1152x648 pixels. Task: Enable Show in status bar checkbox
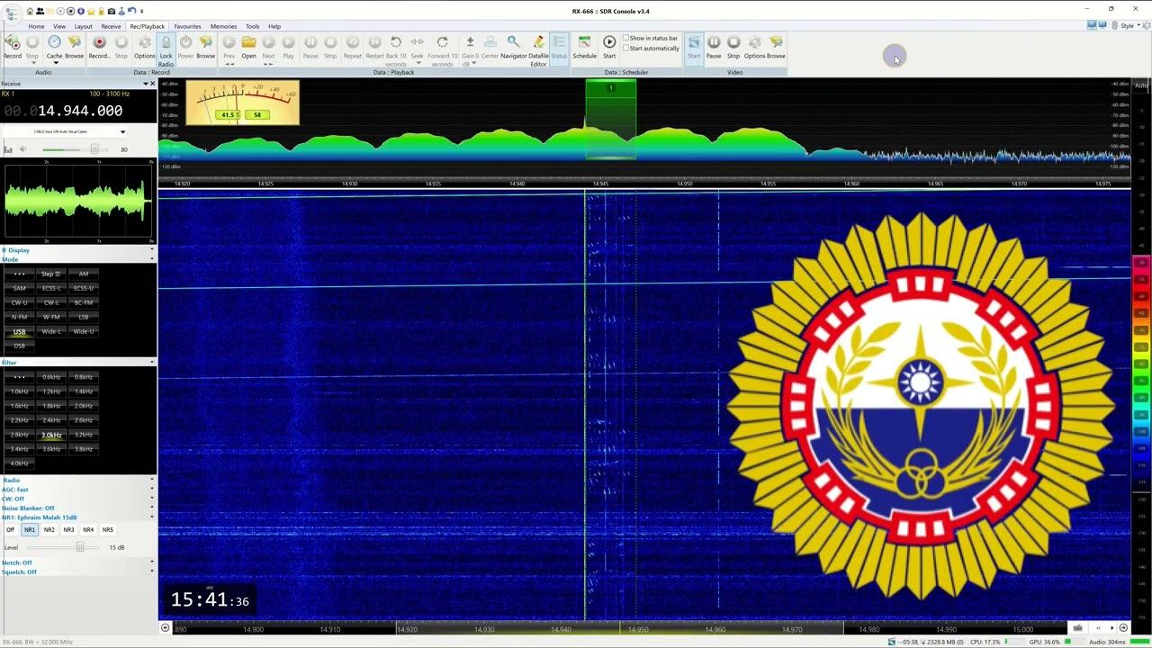pos(626,39)
